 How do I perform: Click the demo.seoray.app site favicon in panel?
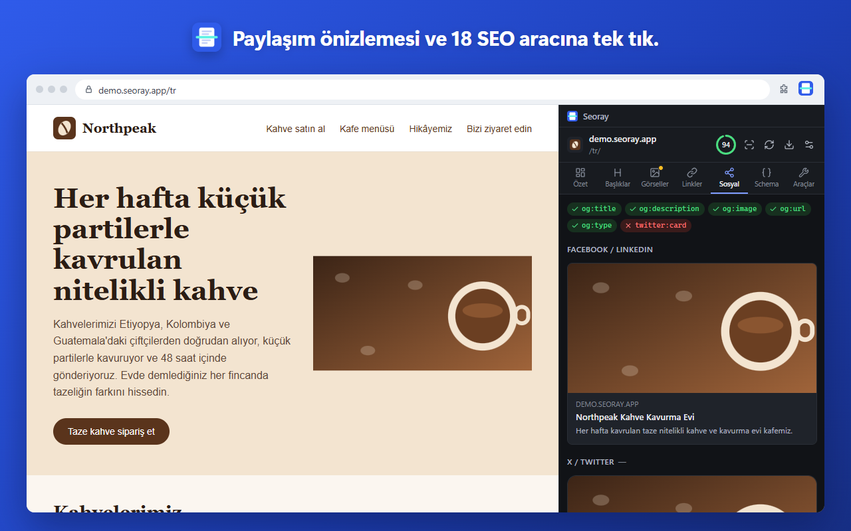point(575,145)
